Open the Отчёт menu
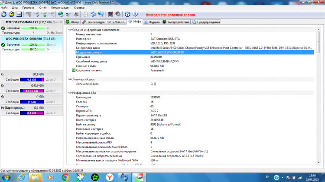The image size is (325, 182). (43, 7)
